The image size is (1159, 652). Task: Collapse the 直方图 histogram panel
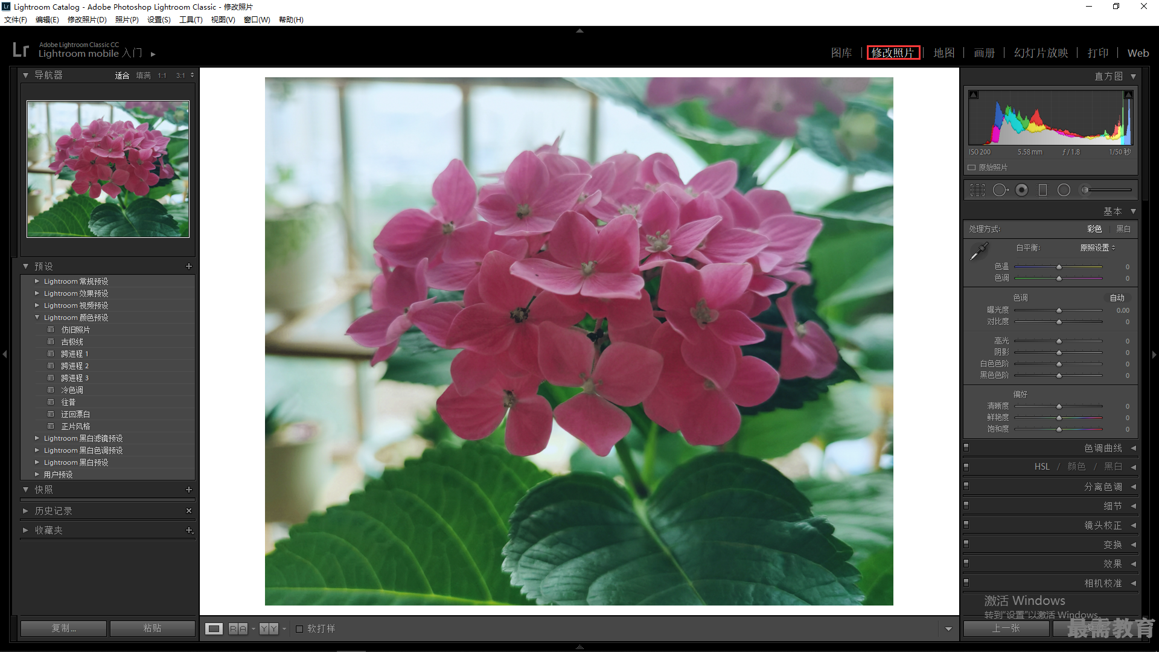click(x=1133, y=77)
